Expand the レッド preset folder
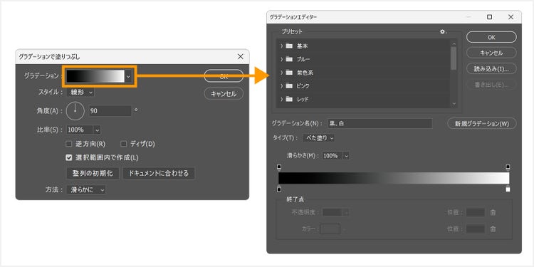Viewport: 534px width, 267px height. (x=282, y=100)
